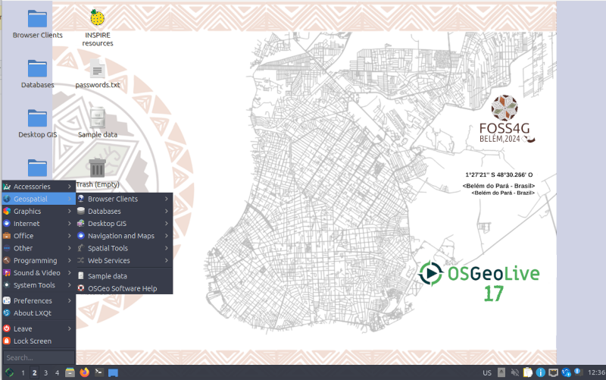Click the 12:36 panel clock
This screenshot has width=606, height=380.
click(596, 372)
